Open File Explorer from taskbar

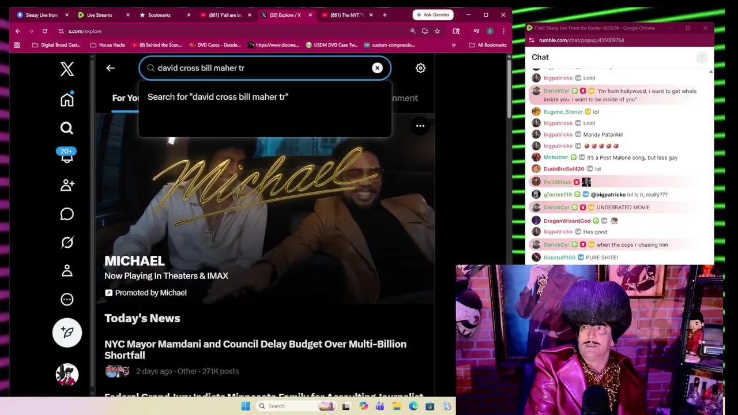397,406
